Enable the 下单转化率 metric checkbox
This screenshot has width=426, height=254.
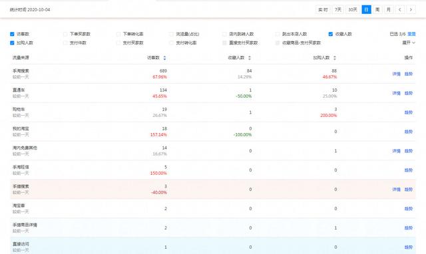(118, 34)
